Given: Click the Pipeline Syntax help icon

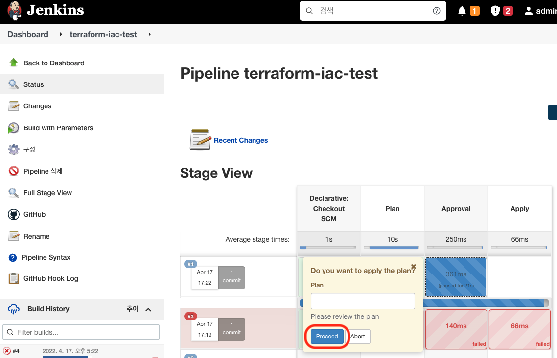Looking at the screenshot, I should (12, 258).
